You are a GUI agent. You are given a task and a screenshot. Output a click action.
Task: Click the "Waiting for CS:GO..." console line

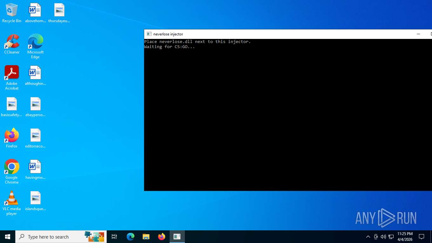pyautogui.click(x=169, y=47)
